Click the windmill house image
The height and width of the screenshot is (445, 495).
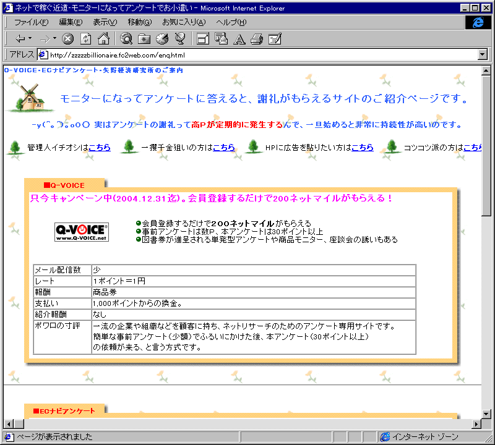[x=30, y=98]
